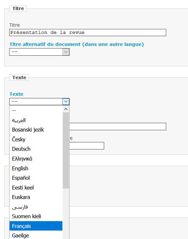This screenshot has width=188, height=239.
Task: Select the Persian فارسی option
Action: pyautogui.click(x=36, y=207)
